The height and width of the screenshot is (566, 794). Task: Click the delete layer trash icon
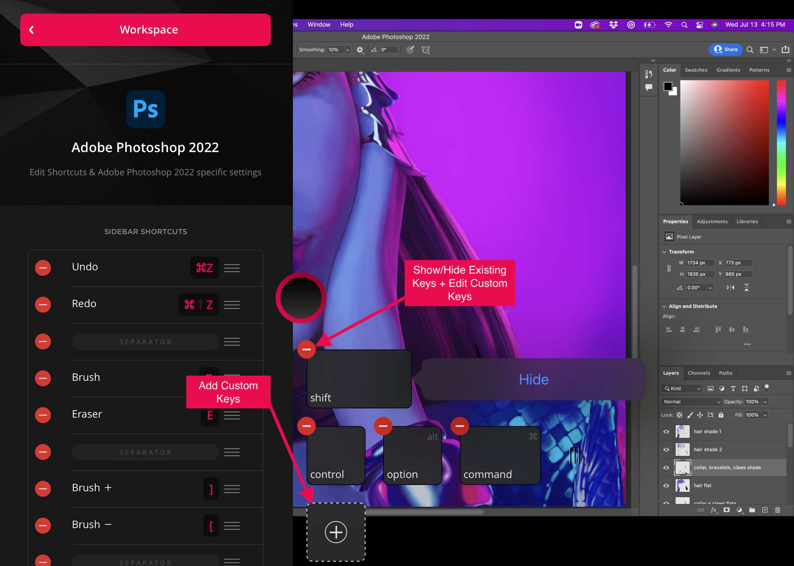777,510
